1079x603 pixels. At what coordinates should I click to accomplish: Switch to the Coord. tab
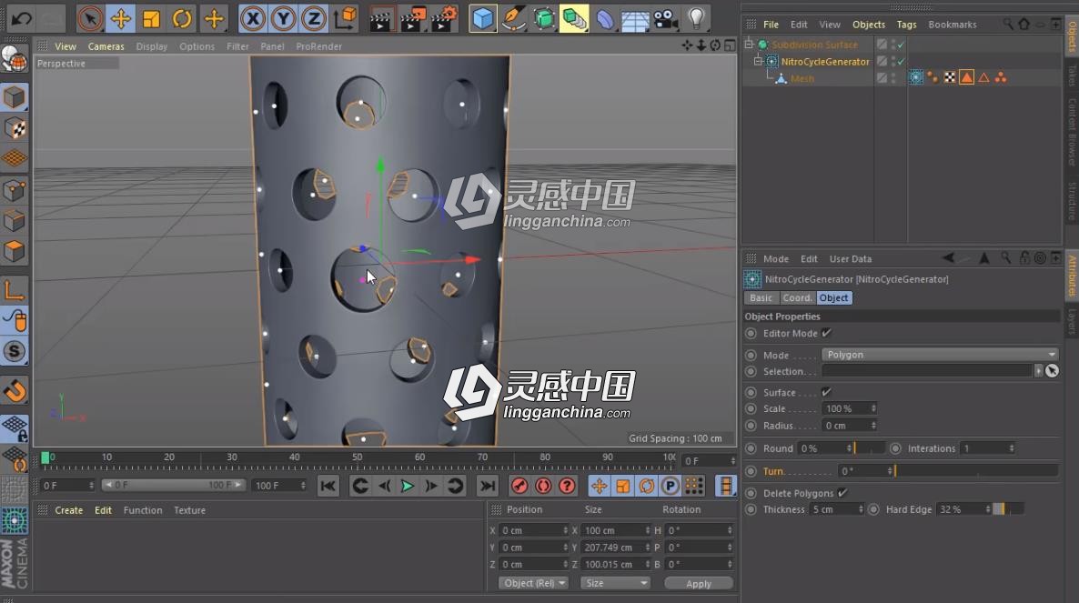(797, 297)
